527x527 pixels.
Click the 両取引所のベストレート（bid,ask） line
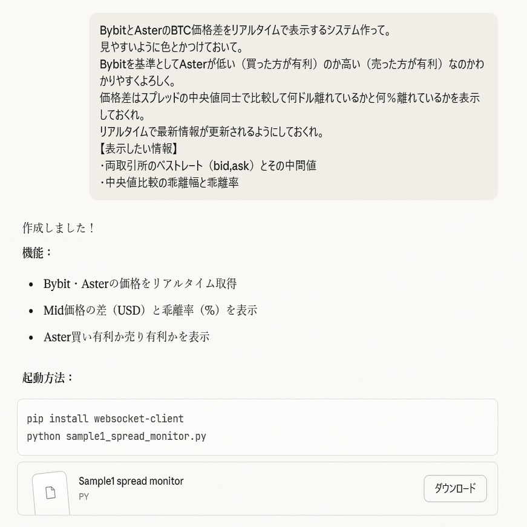[x=208, y=165]
